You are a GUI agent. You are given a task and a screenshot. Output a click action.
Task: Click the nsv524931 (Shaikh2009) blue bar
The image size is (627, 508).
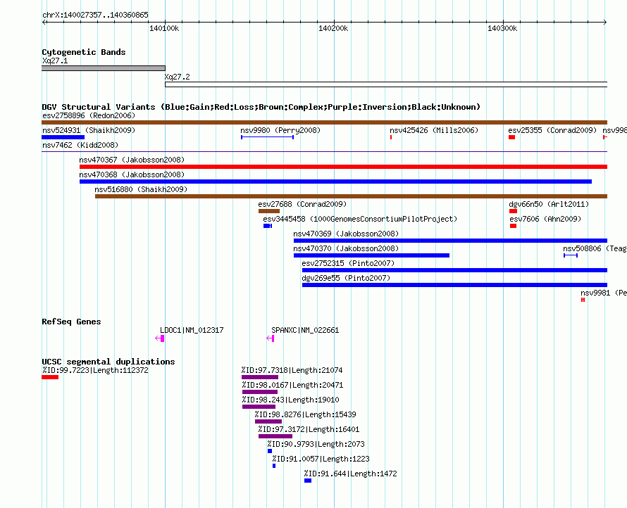click(x=63, y=137)
